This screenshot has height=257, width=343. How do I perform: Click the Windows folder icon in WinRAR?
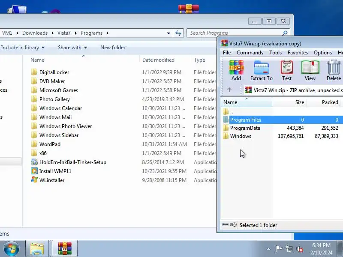coord(226,136)
